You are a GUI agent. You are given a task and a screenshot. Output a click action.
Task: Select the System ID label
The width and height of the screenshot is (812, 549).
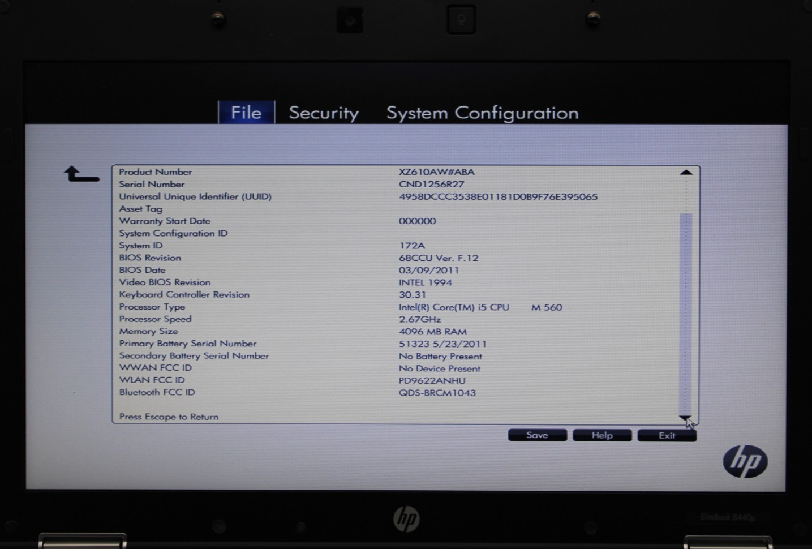point(141,246)
